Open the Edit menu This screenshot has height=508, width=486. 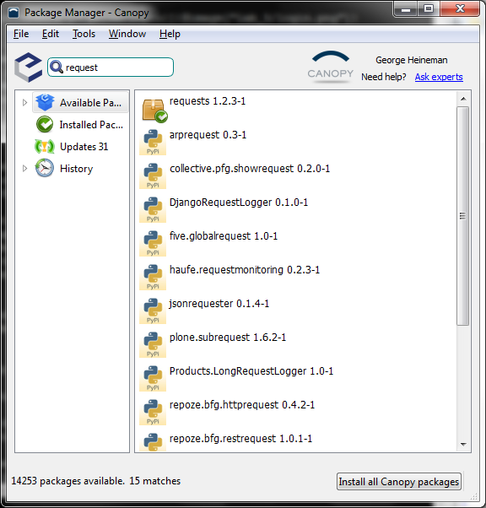51,34
